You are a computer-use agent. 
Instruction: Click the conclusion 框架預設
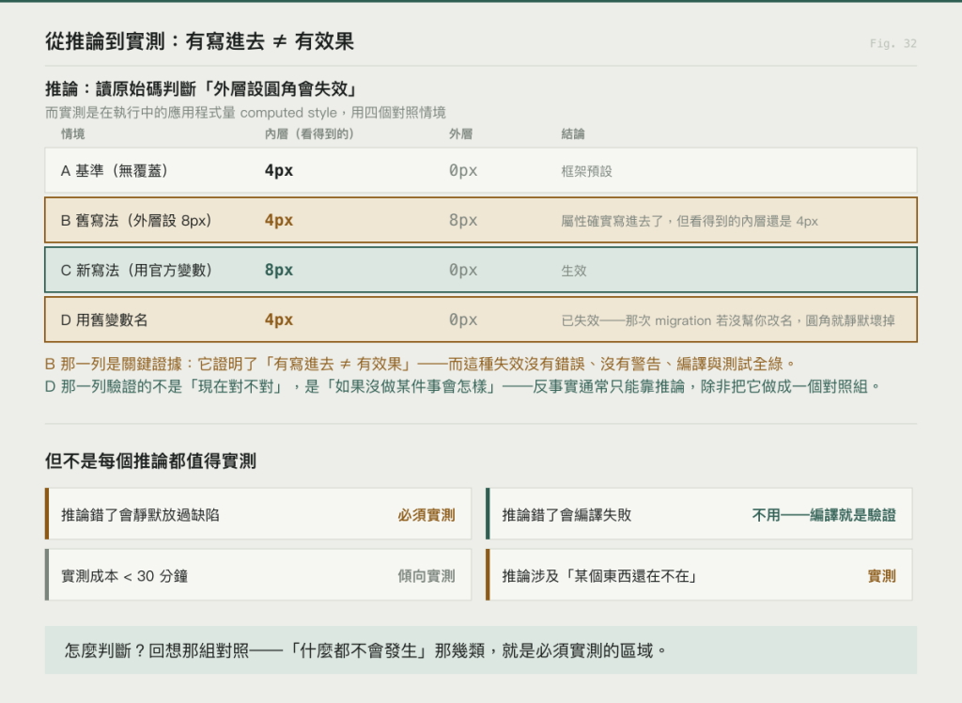pyautogui.click(x=586, y=171)
